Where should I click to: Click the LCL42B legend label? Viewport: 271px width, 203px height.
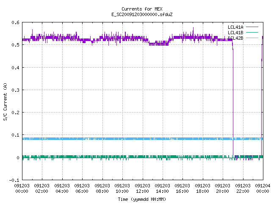235,38
